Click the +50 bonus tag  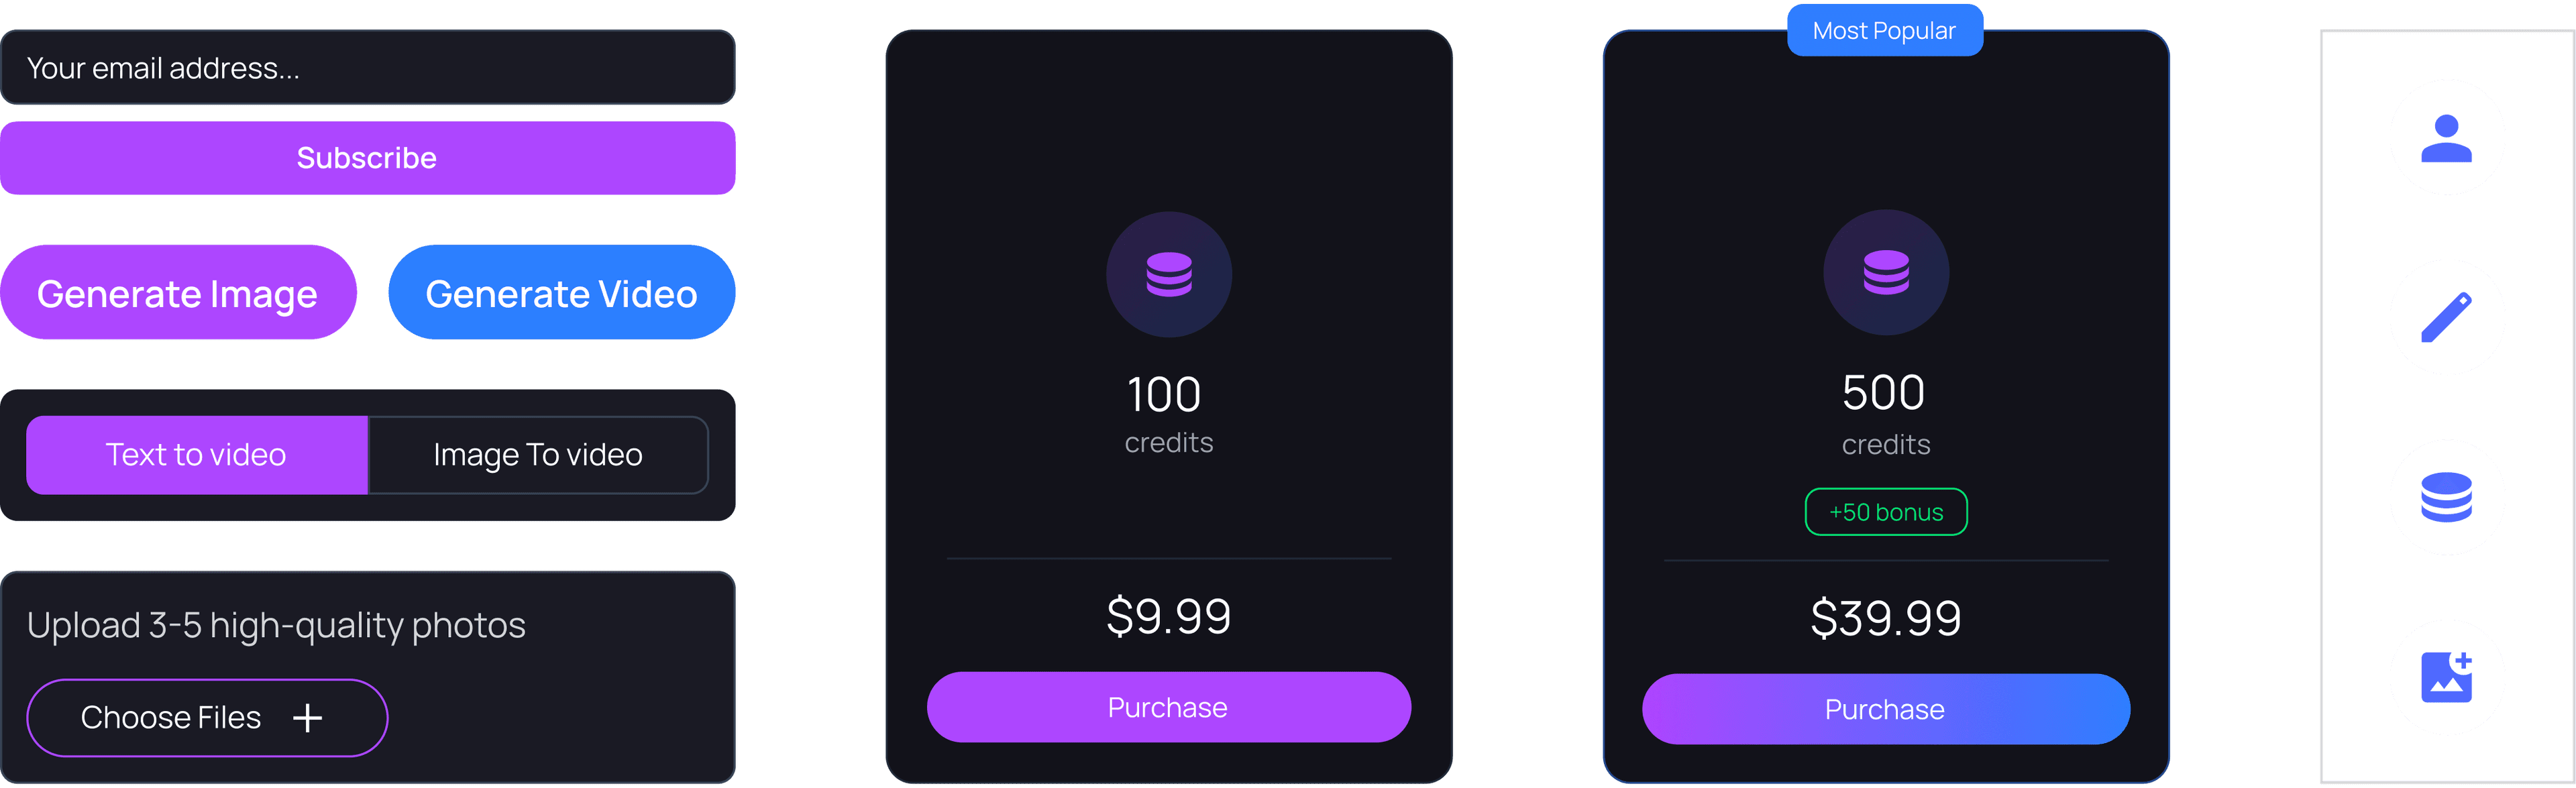pos(1885,512)
